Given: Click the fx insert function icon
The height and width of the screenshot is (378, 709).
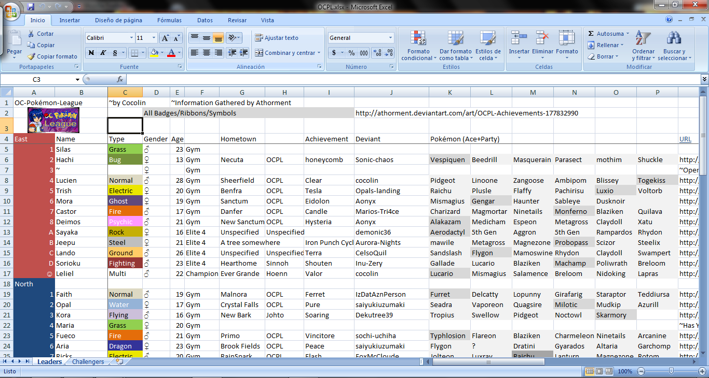Looking at the screenshot, I should [120, 79].
